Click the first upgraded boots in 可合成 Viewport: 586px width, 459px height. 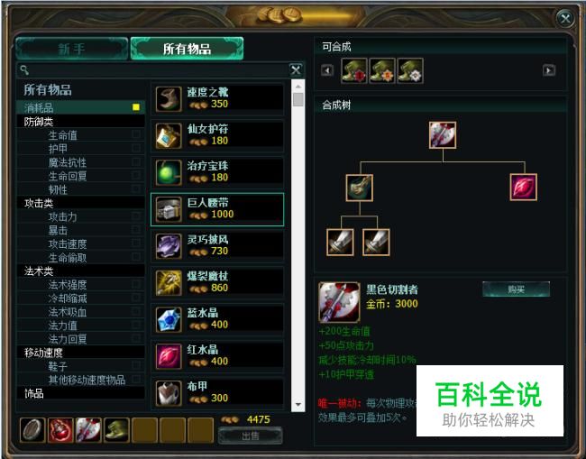tap(354, 70)
